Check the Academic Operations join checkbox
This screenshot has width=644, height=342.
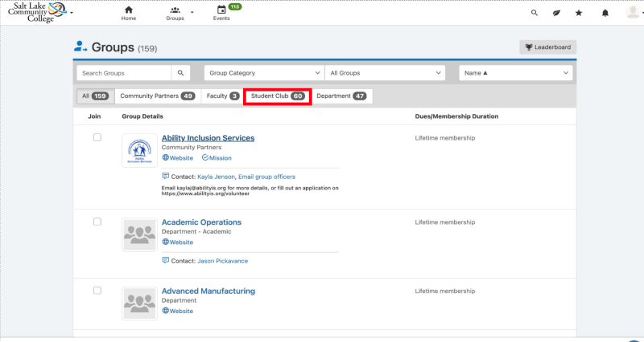pos(97,222)
